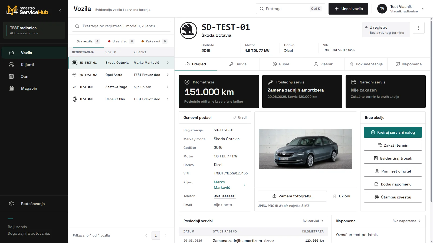Open Magacin section in sidebar
Image resolution: width=433 pixels, height=243 pixels.
[x=34, y=88]
